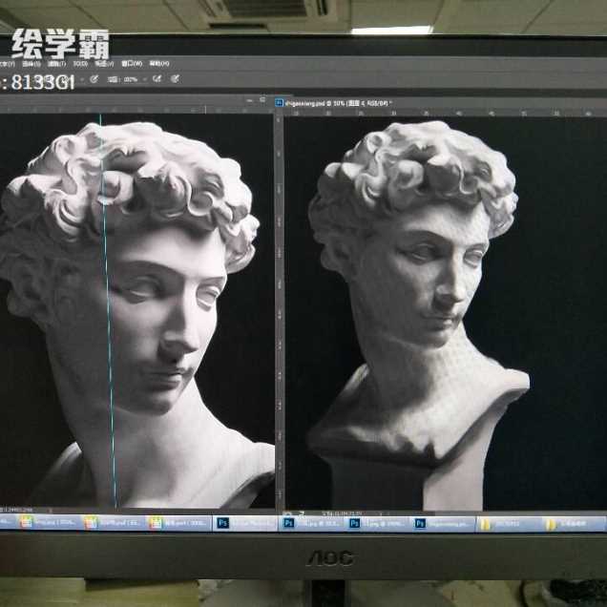This screenshot has height=607, width=607.
Task: Open last folder window on taskbar
Action: [x=574, y=525]
